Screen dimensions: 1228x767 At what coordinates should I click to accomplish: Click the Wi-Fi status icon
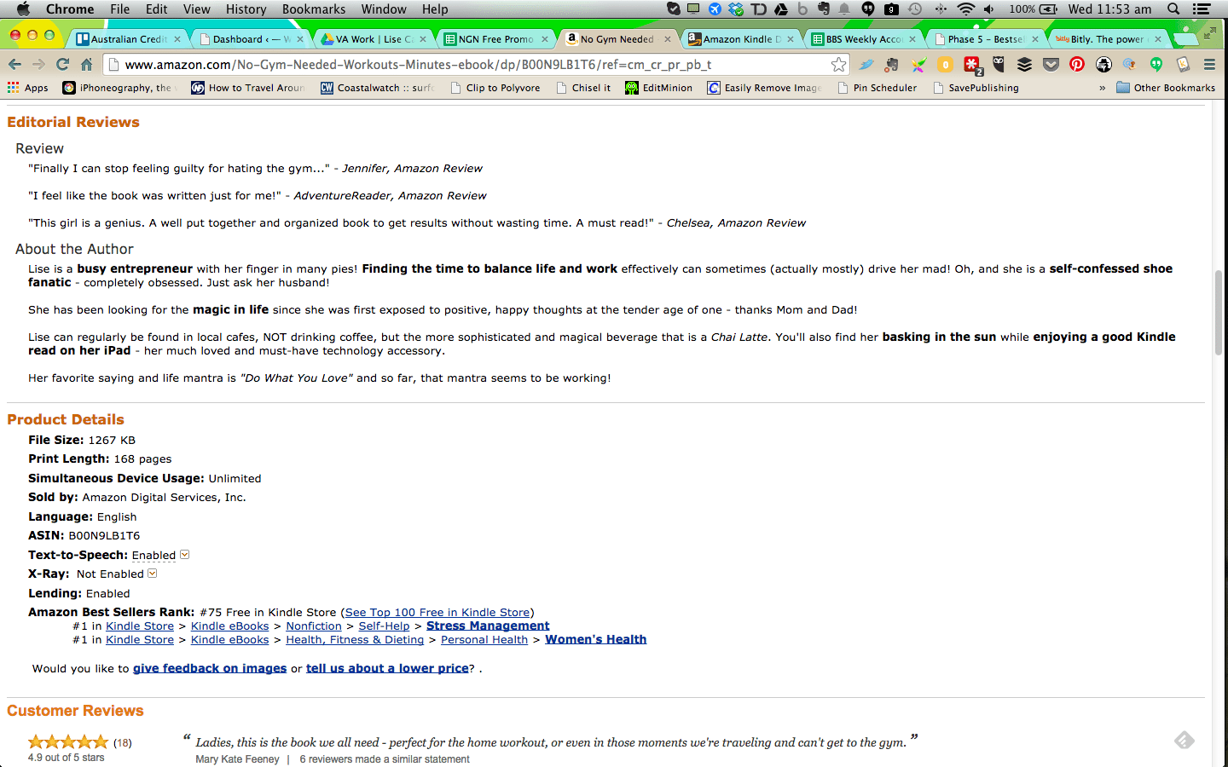pyautogui.click(x=965, y=9)
